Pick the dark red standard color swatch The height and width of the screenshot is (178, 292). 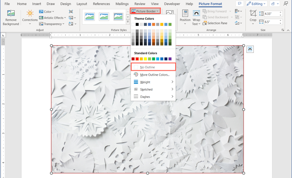[x=133, y=59]
